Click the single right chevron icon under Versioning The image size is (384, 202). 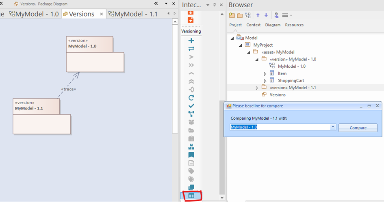[191, 57]
